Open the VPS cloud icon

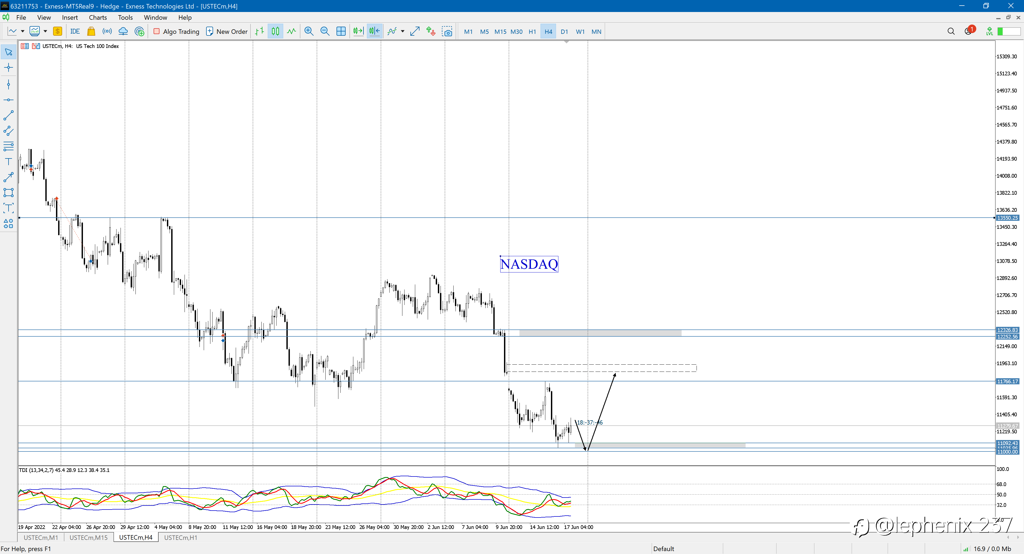point(123,31)
